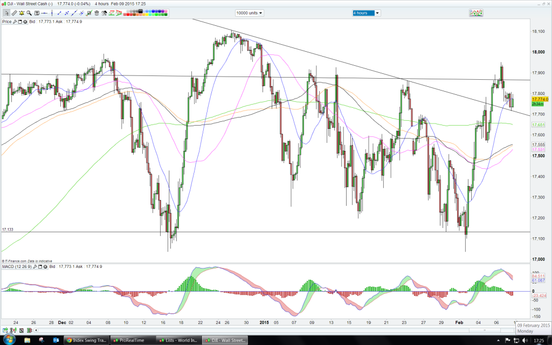Screen dimensions: 552x345
Task: Click the horizontal chart scrollbar thumb
Action: pyautogui.click(x=484, y=330)
